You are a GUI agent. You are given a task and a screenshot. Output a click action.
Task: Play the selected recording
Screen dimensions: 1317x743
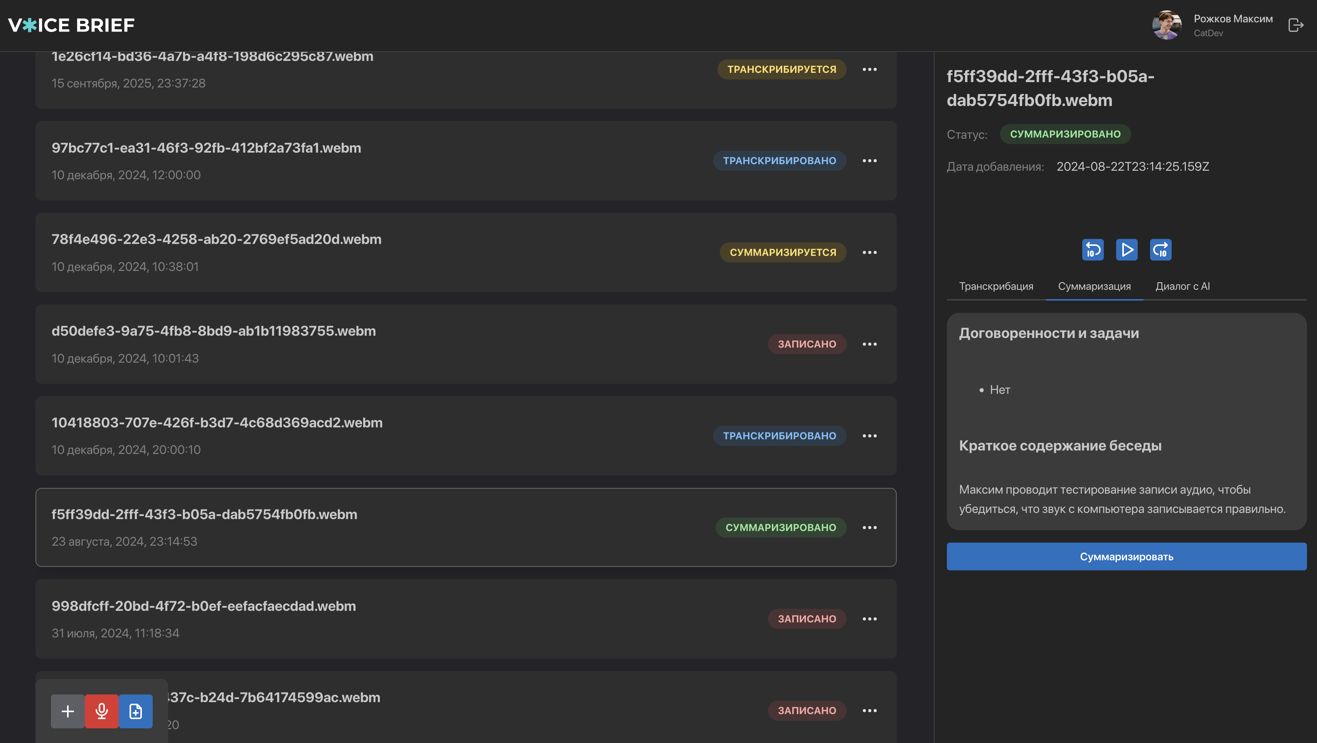tap(1127, 250)
